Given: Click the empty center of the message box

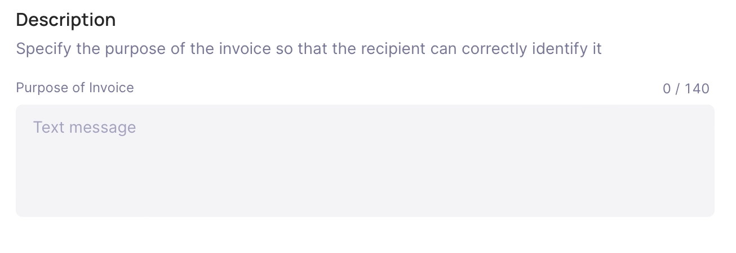Looking at the screenshot, I should (365, 169).
